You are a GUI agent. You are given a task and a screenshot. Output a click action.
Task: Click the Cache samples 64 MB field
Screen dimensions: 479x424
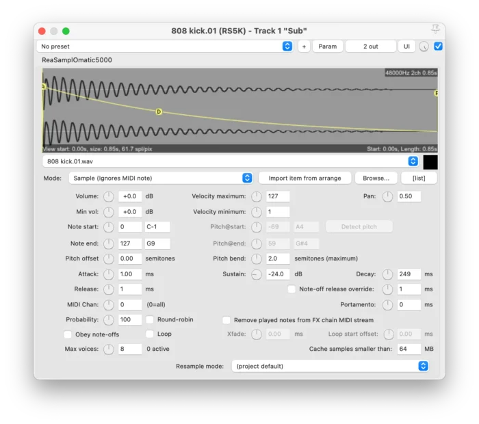point(409,349)
